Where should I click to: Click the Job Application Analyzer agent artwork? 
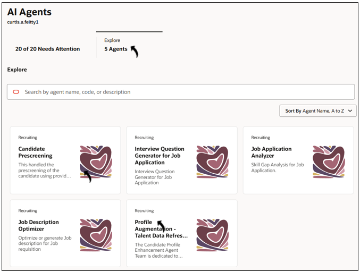tap(329, 161)
